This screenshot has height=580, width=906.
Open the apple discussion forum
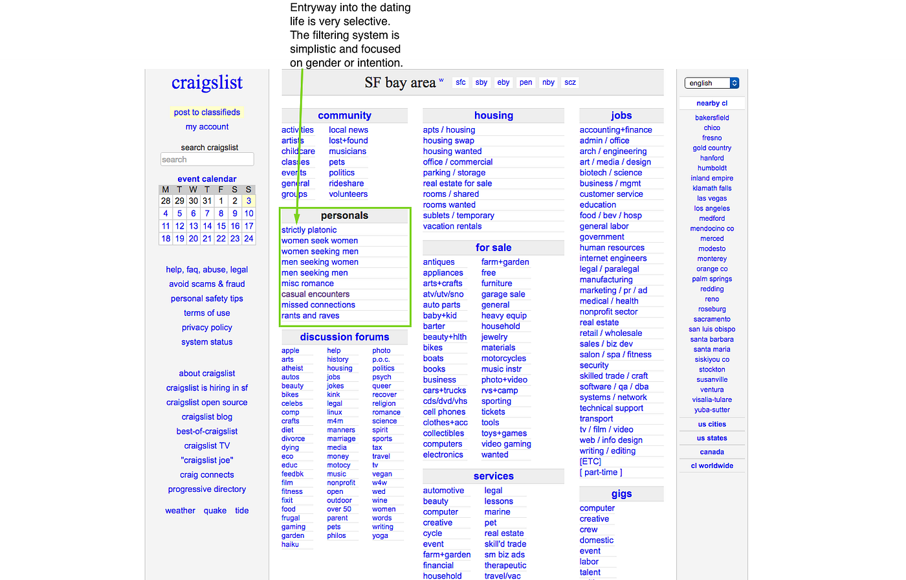click(291, 351)
